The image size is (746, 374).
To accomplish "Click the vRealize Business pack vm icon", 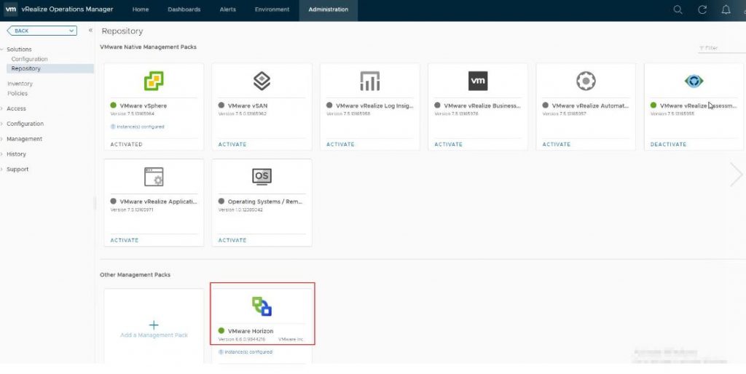I will [x=478, y=81].
